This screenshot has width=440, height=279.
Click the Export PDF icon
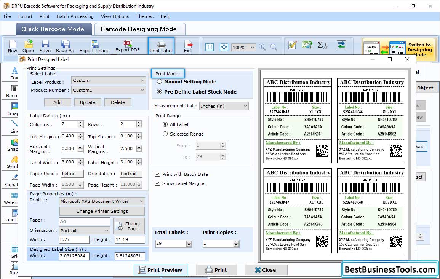pyautogui.click(x=127, y=46)
